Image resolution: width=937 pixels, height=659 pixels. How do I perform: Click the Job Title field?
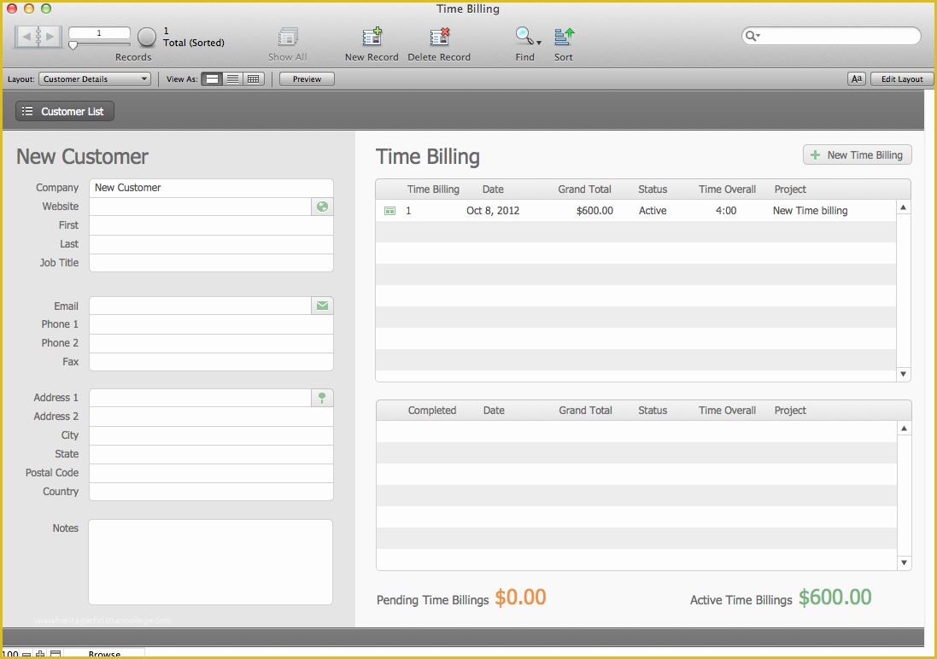[x=211, y=263]
